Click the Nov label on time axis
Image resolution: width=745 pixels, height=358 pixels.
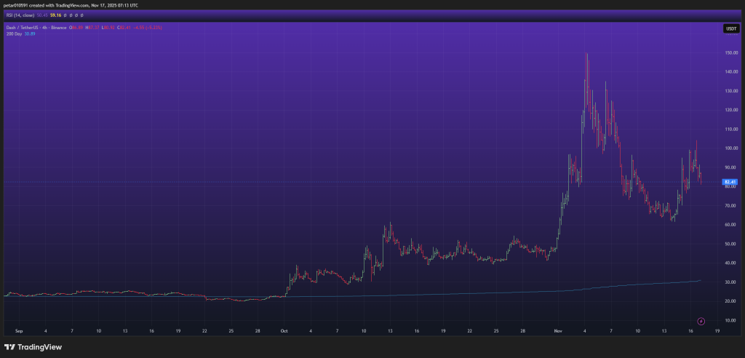558,330
